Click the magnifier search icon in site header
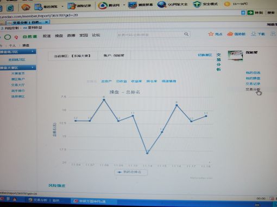 click(x=186, y=34)
